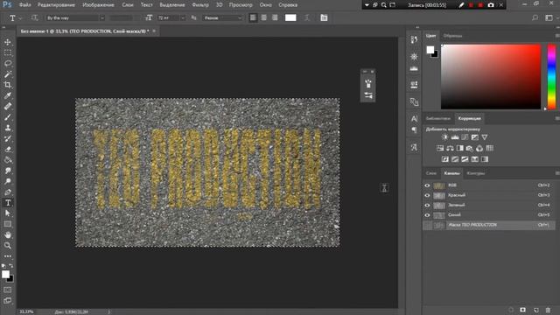The height and width of the screenshot is (315, 560).
Task: Switch to the Слои tab
Action: tap(431, 173)
